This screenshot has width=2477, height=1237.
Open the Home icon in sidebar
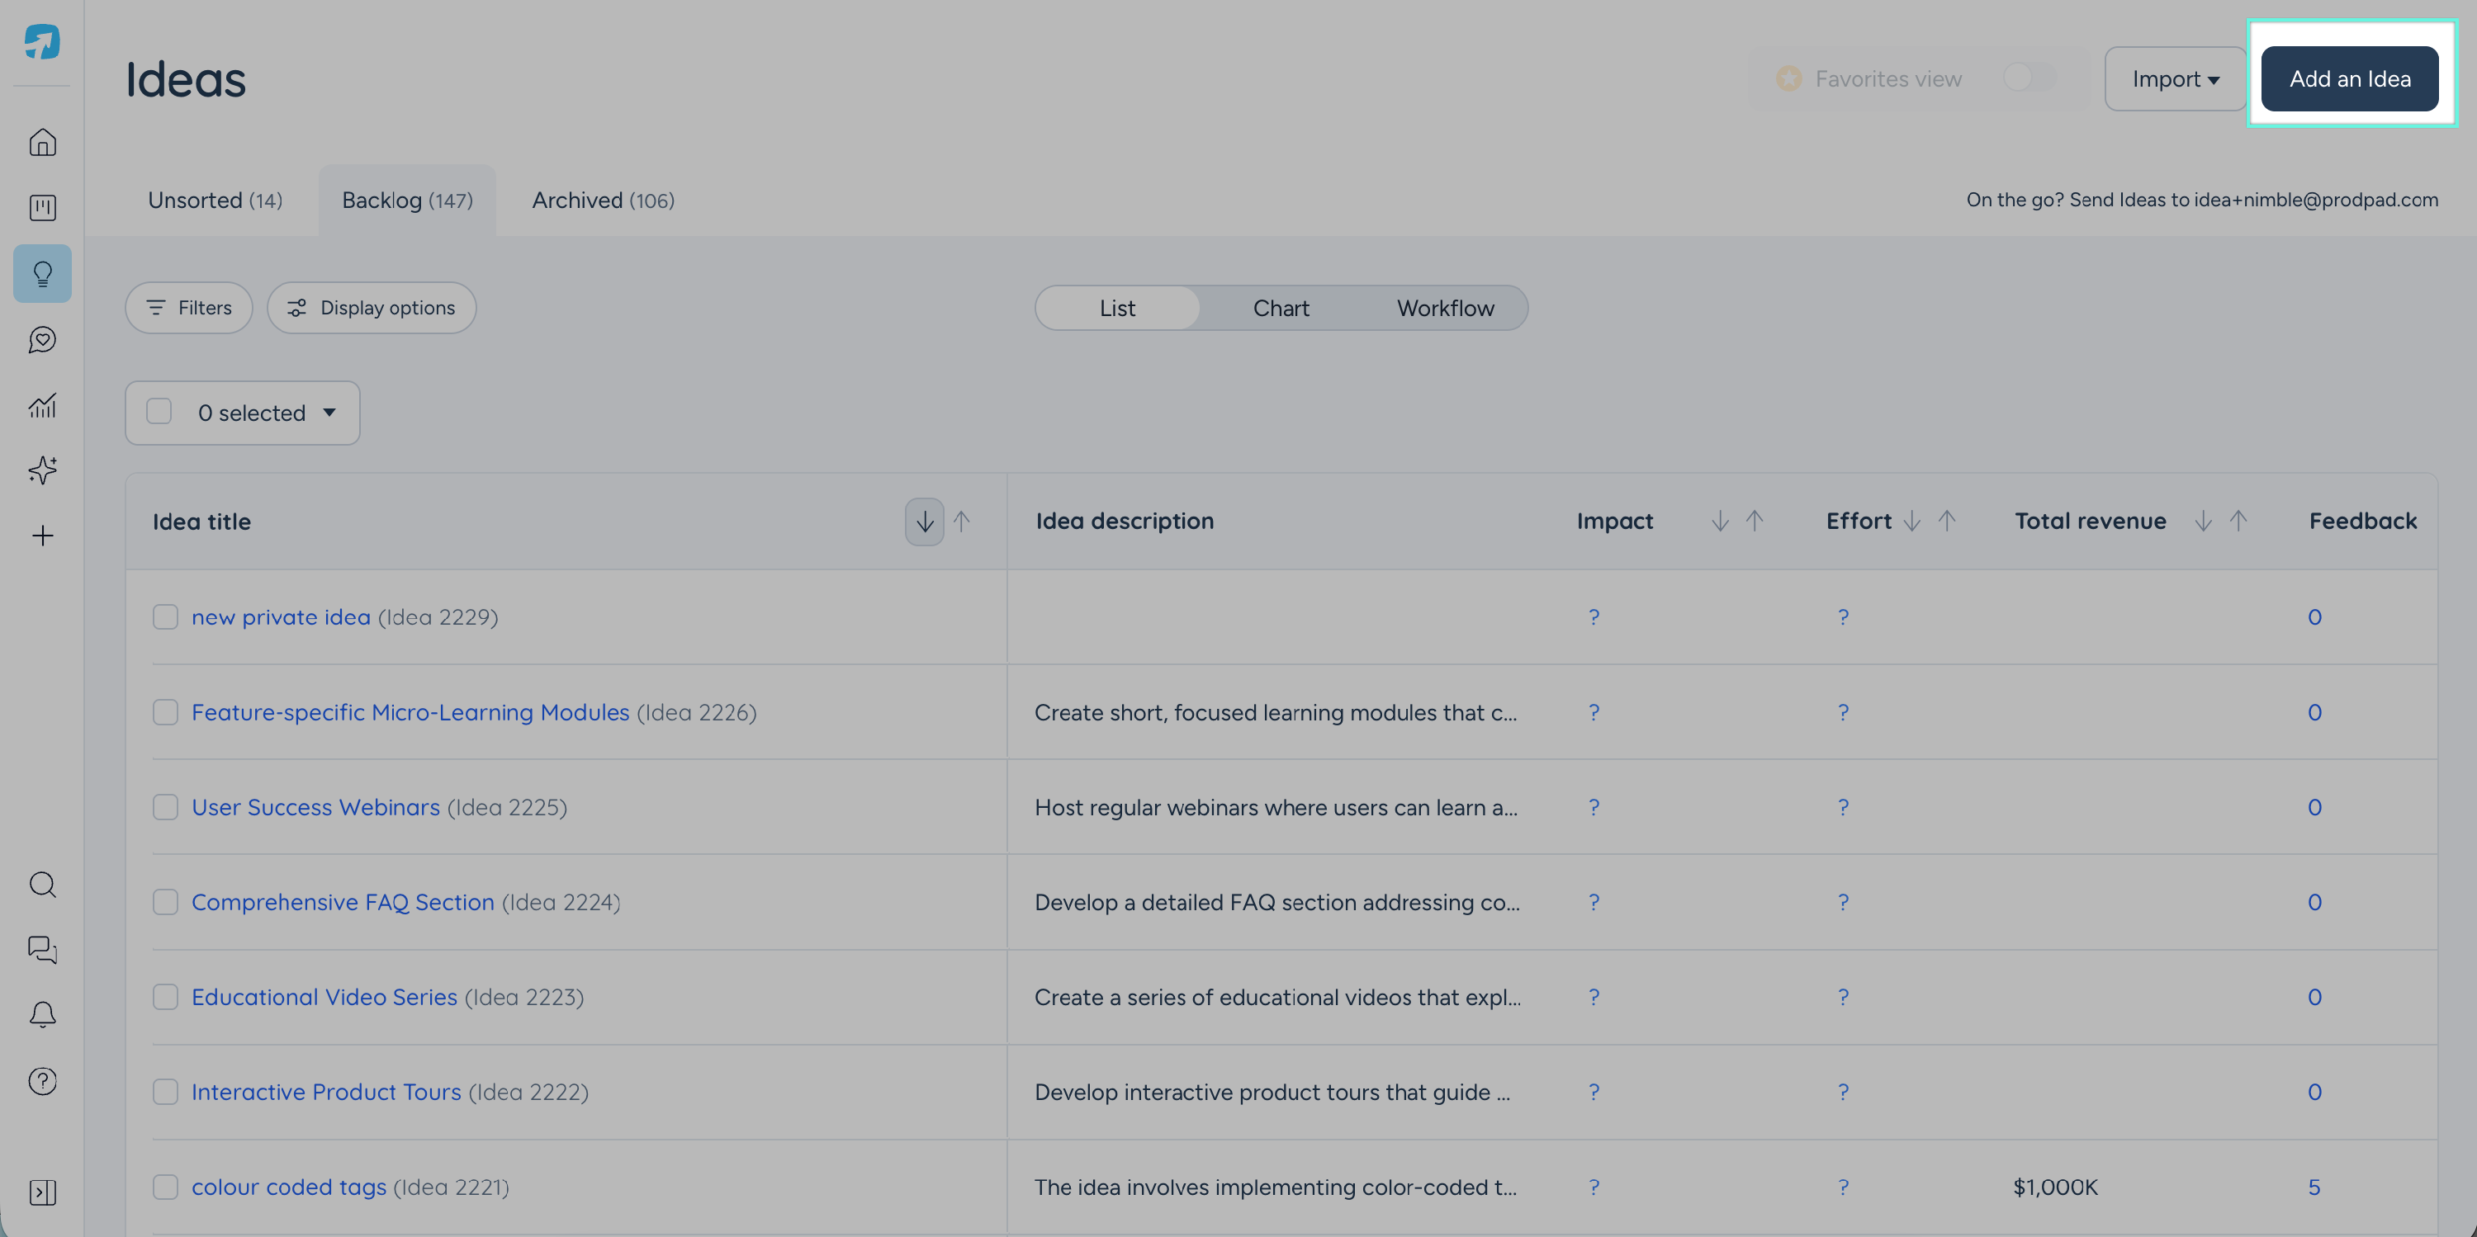pos(42,142)
